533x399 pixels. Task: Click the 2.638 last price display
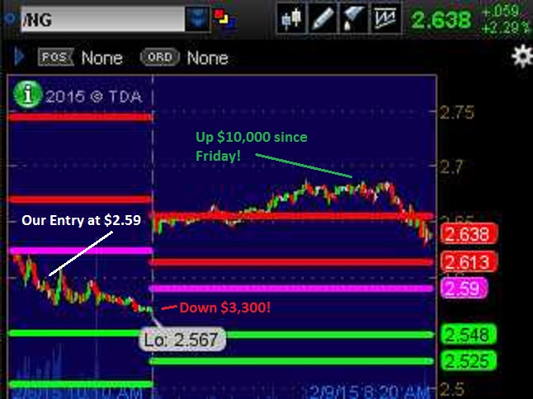point(441,19)
